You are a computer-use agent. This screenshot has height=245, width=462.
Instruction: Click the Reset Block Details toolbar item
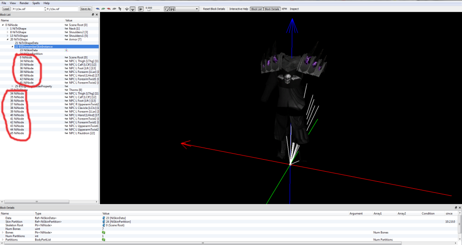pos(214,9)
